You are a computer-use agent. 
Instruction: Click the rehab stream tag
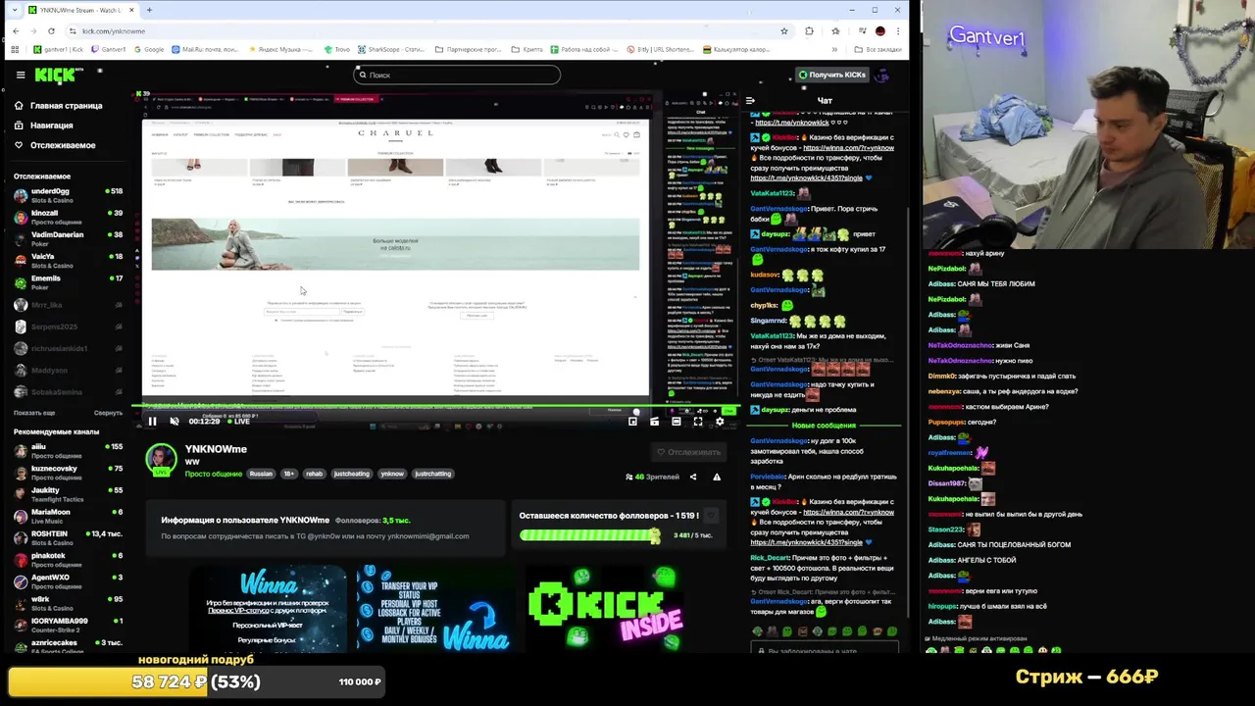tap(314, 474)
